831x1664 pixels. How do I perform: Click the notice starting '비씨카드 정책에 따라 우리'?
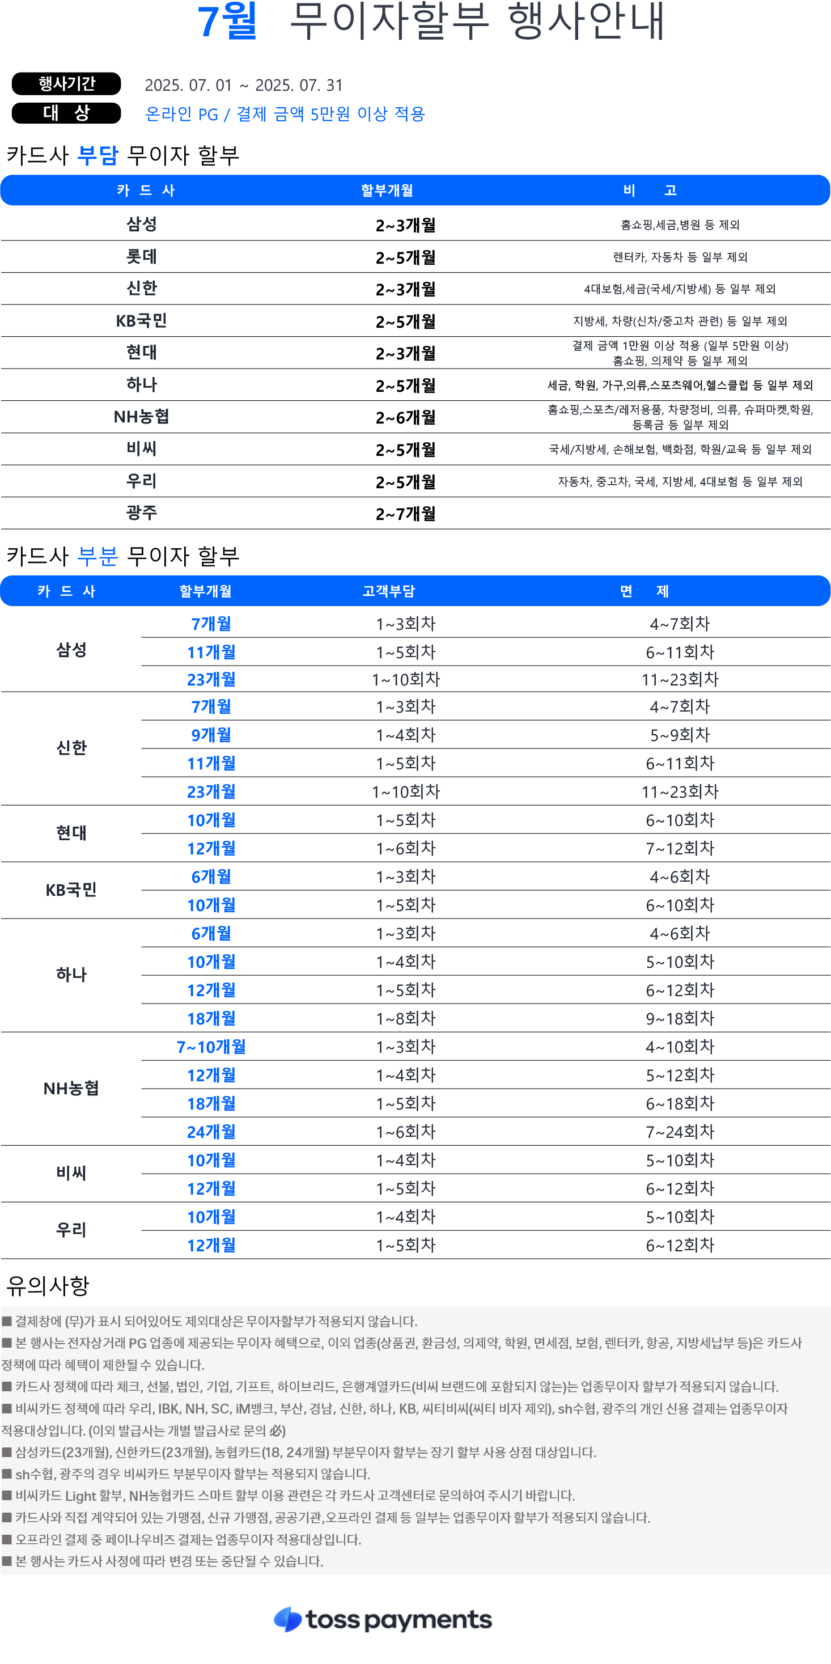click(x=395, y=1419)
